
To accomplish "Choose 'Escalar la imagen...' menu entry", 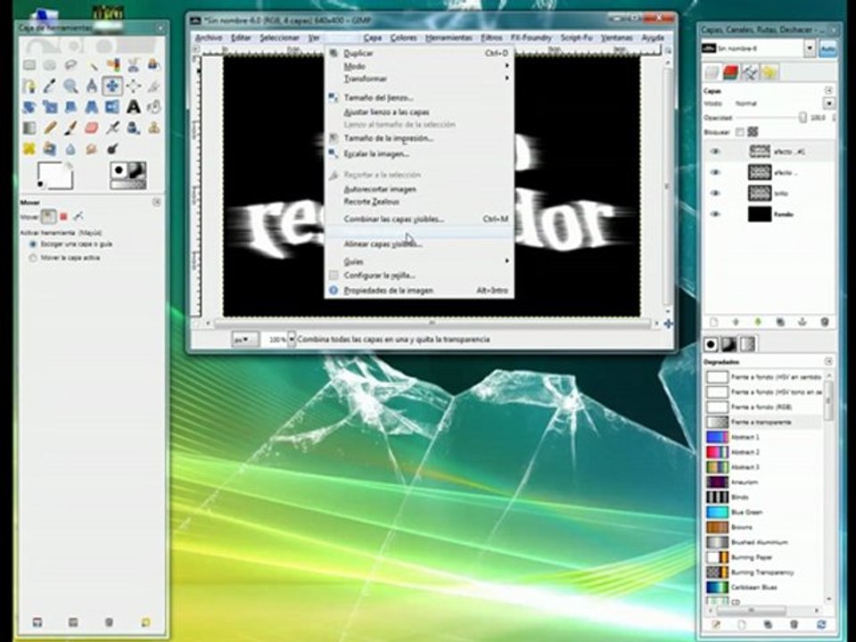I will [419, 154].
